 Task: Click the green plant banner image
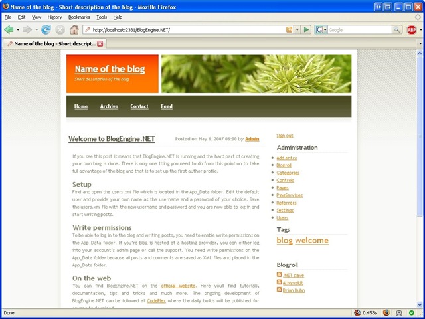pos(256,74)
